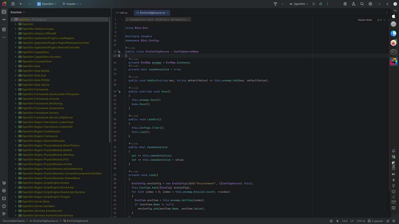Open the inspections widget showing 2 warnings

379,20
